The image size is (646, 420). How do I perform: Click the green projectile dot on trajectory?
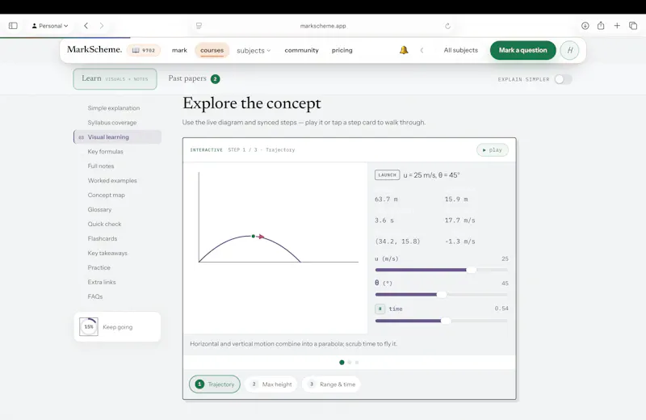point(254,236)
